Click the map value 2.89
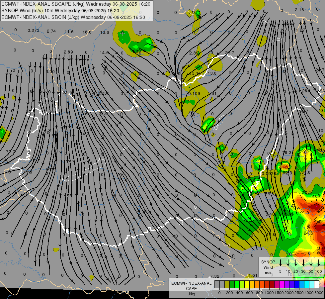Screen dimensions: 325x299 [68, 52]
